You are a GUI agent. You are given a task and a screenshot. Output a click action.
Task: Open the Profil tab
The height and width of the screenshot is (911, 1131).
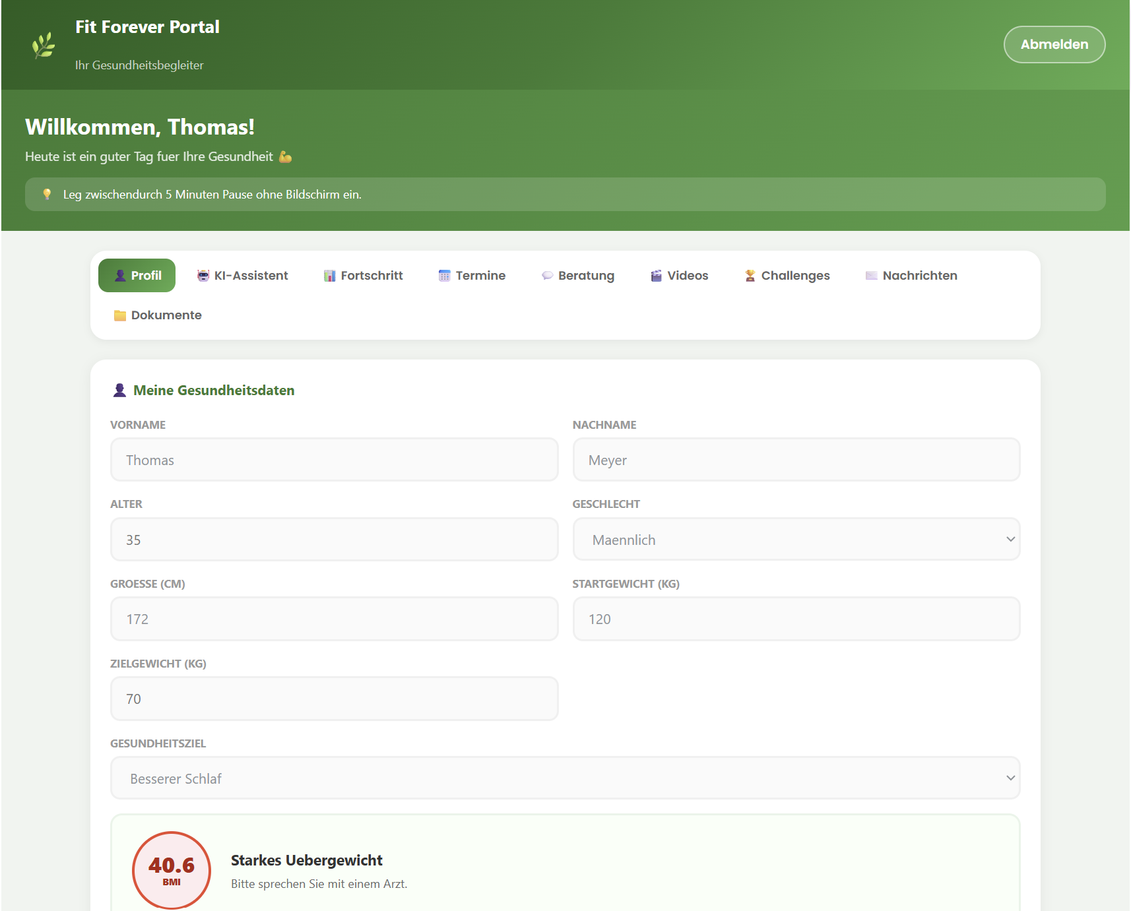coord(137,276)
